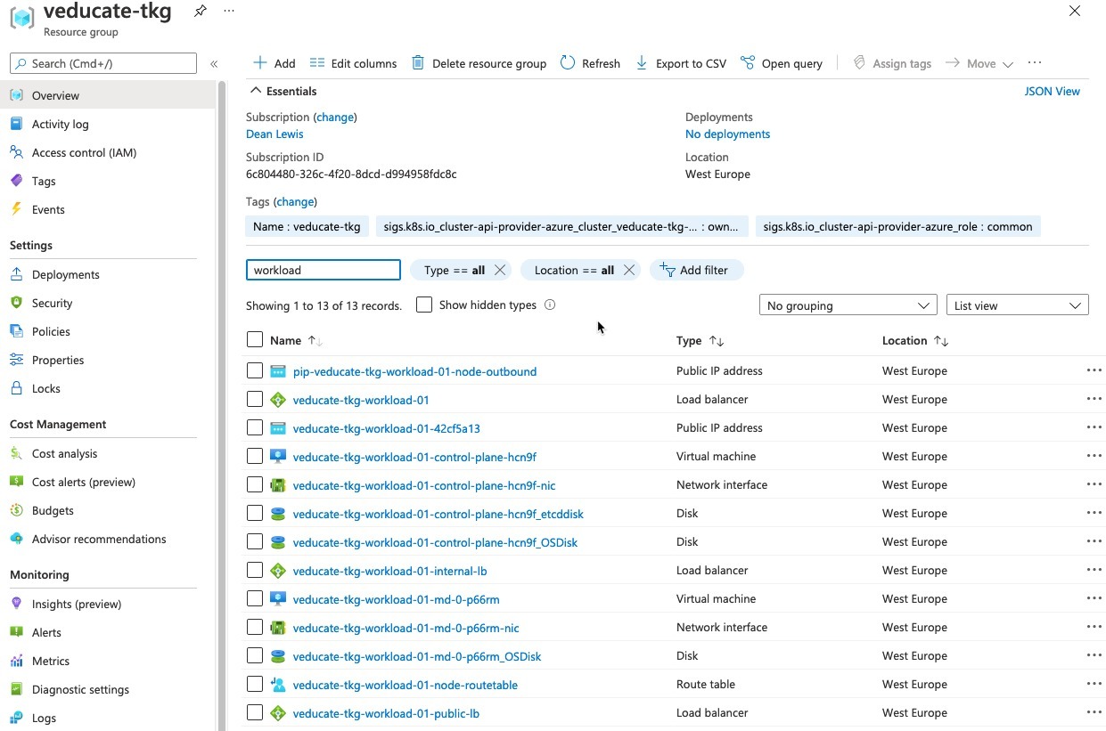Click the pin icon next to veducate-tkg
Screen dimensions: 1106x731
coord(201,11)
